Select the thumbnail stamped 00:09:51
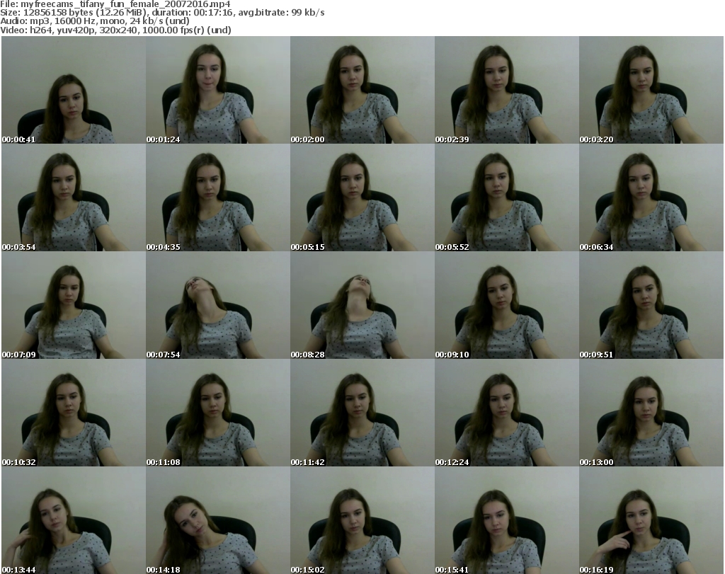 [x=651, y=305]
